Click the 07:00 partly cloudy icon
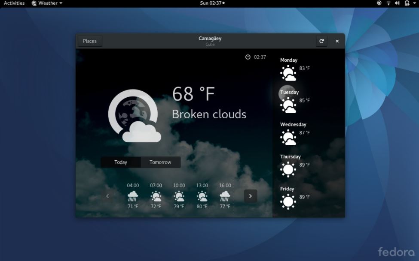This screenshot has width=419, height=261. pos(156,196)
